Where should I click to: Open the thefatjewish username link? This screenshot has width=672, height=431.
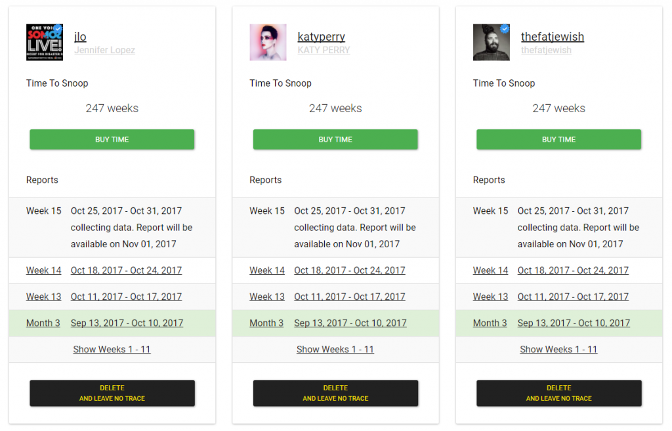point(553,37)
